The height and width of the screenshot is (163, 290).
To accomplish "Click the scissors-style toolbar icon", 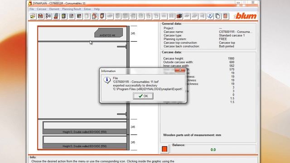I will point(48,16).
